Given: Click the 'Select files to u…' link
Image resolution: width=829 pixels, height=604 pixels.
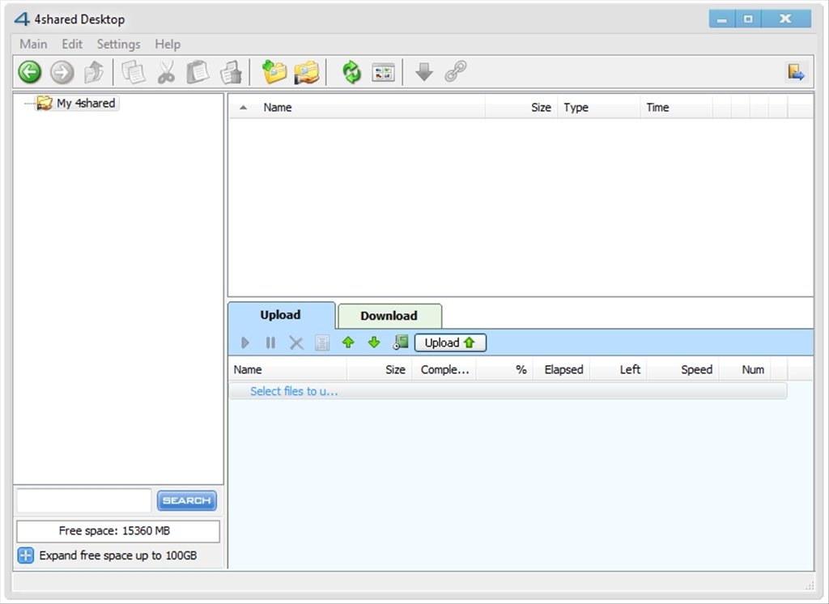Looking at the screenshot, I should tap(294, 391).
